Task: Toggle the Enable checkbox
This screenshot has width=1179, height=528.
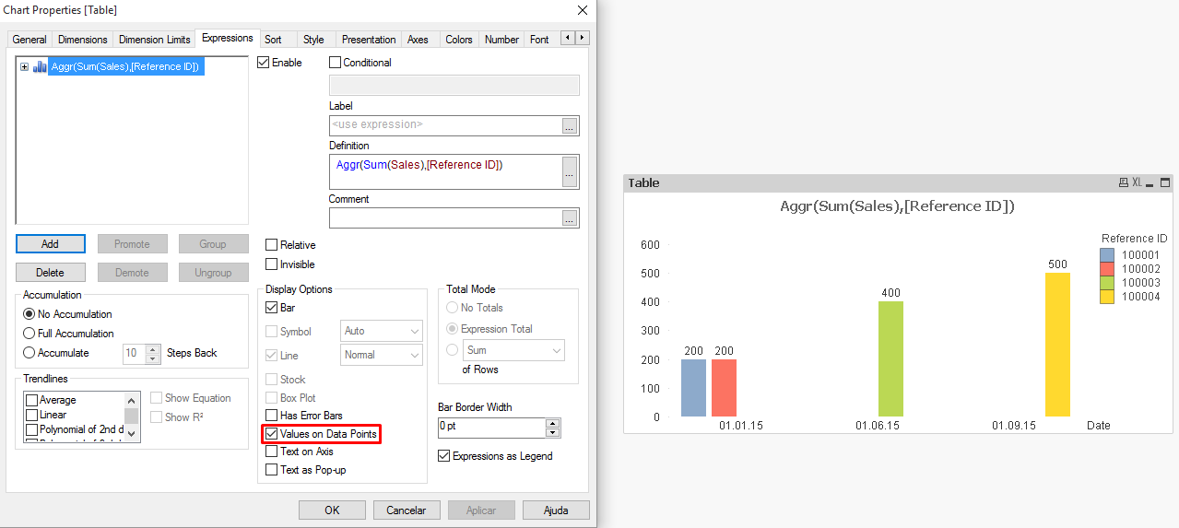Action: [263, 63]
